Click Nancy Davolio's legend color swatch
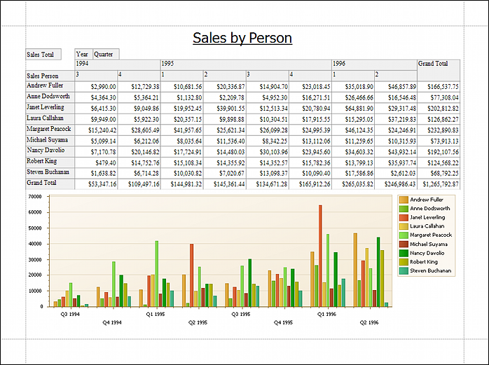489x365 pixels. pos(404,253)
